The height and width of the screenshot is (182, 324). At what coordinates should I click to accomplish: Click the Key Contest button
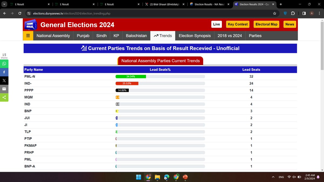click(238, 24)
